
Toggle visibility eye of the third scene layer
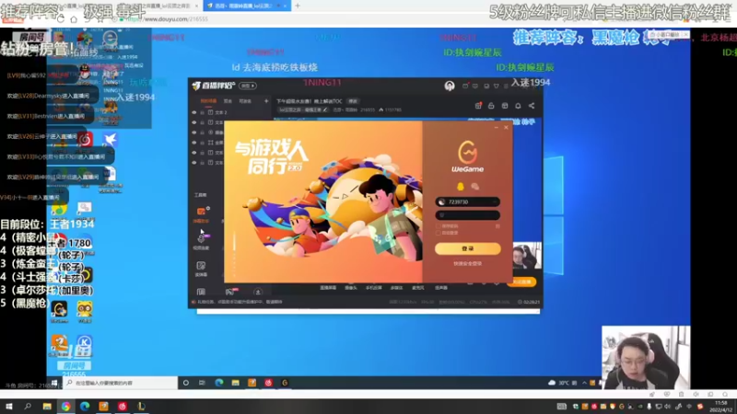click(x=194, y=132)
